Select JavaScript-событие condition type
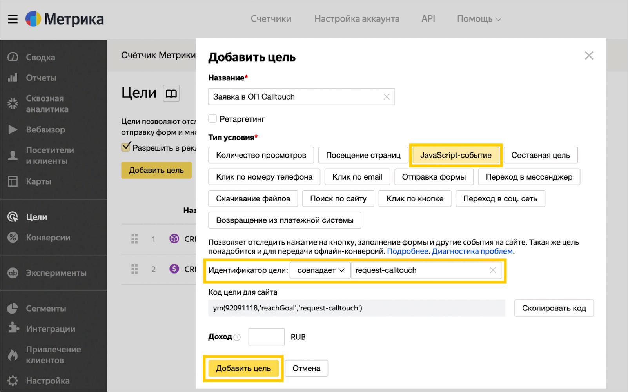 pos(456,155)
